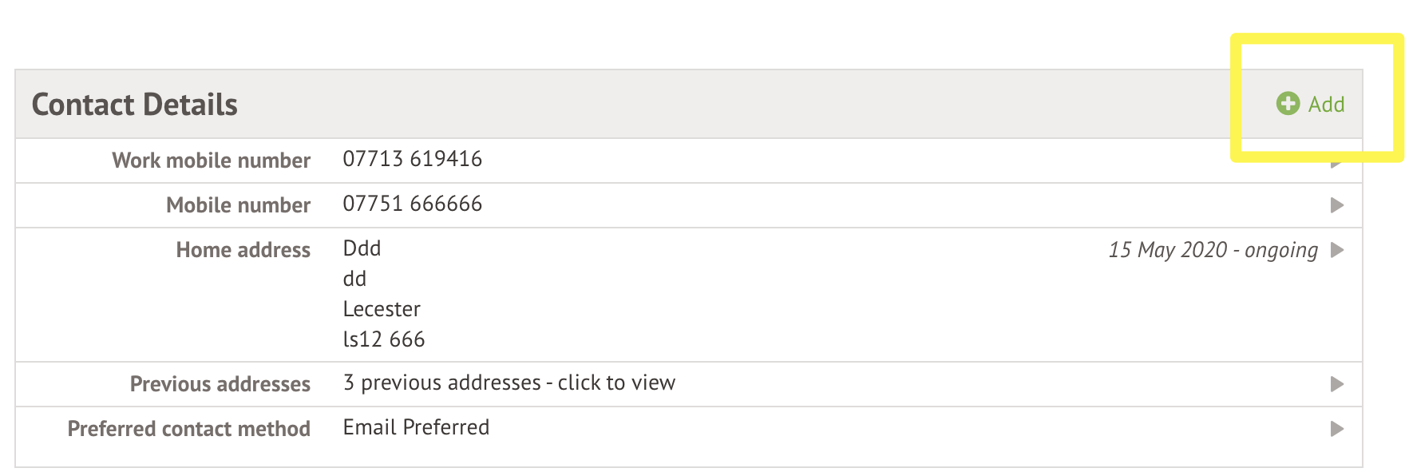View the 3 previous addresses link
Viewport: 1405px width, 476px height.
tap(509, 383)
